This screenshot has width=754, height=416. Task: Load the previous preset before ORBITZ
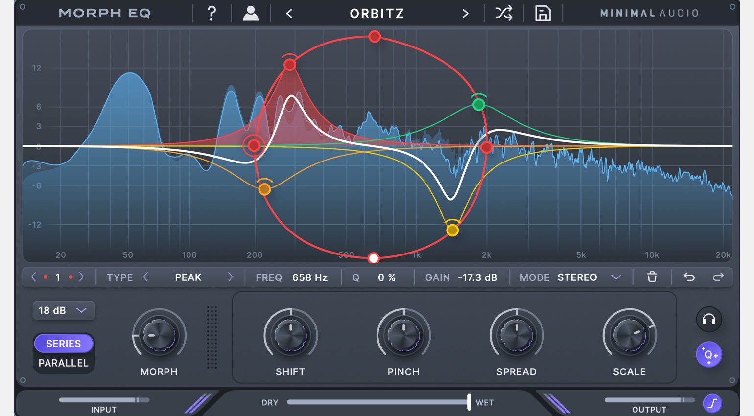[x=289, y=14]
